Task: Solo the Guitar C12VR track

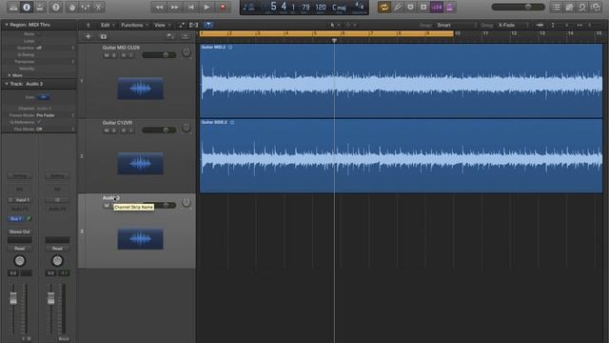Action: tap(114, 131)
